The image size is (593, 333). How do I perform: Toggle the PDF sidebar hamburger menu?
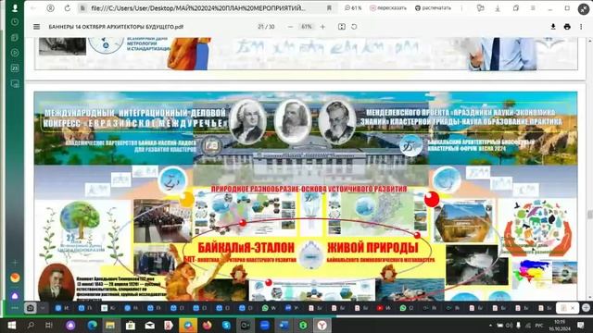pos(37,27)
